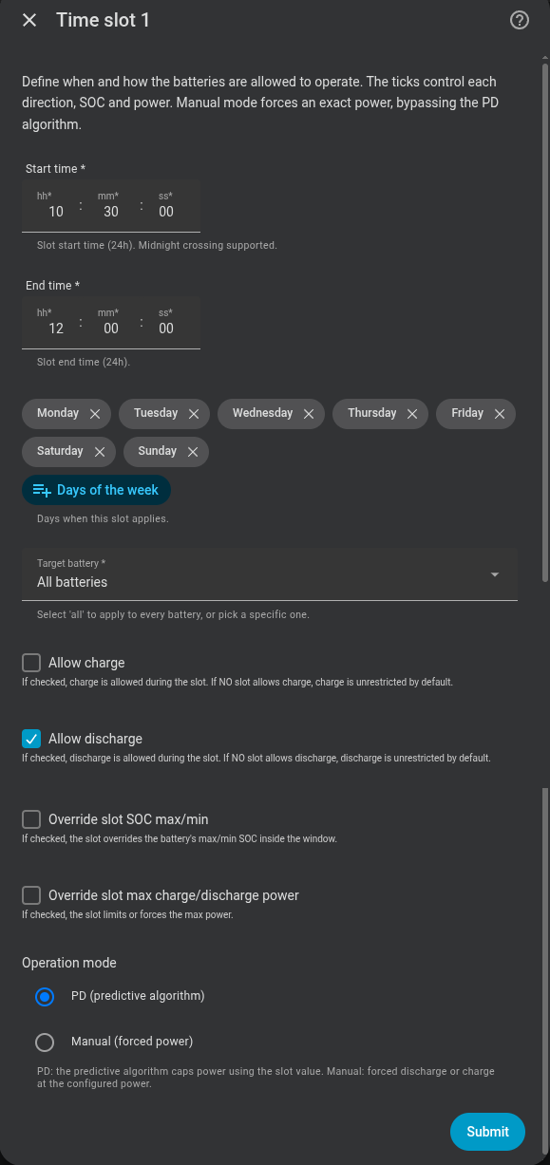
Task: Remove the Thursday chip
Action: [412, 414]
